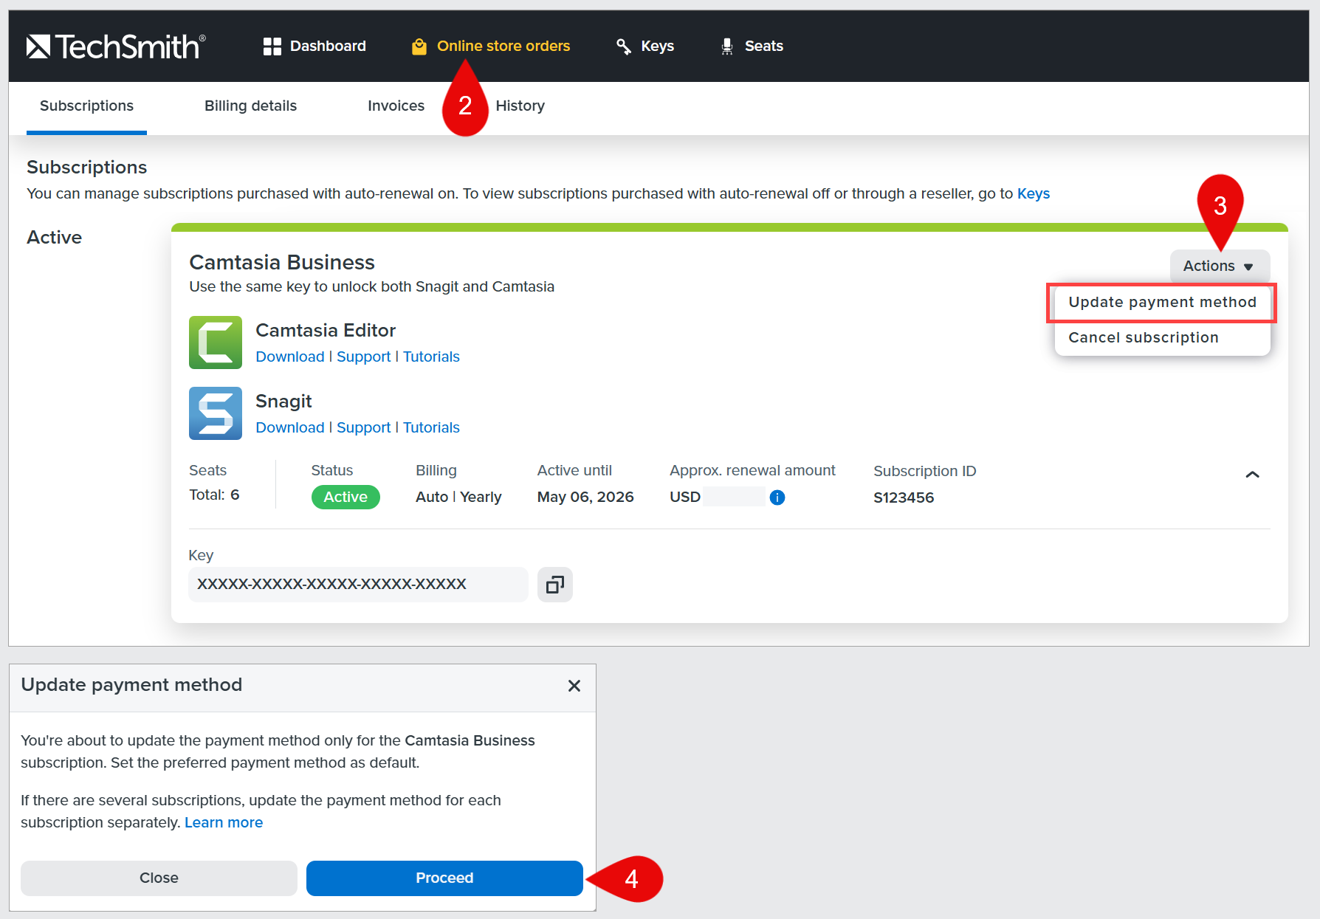Image resolution: width=1320 pixels, height=919 pixels.
Task: Open the Dashboard grid icon
Action: 272,47
